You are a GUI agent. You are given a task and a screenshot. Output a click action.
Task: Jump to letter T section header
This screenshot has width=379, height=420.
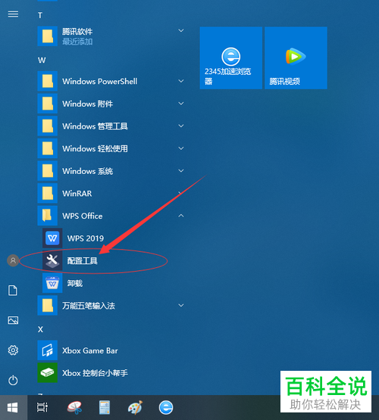click(40, 16)
